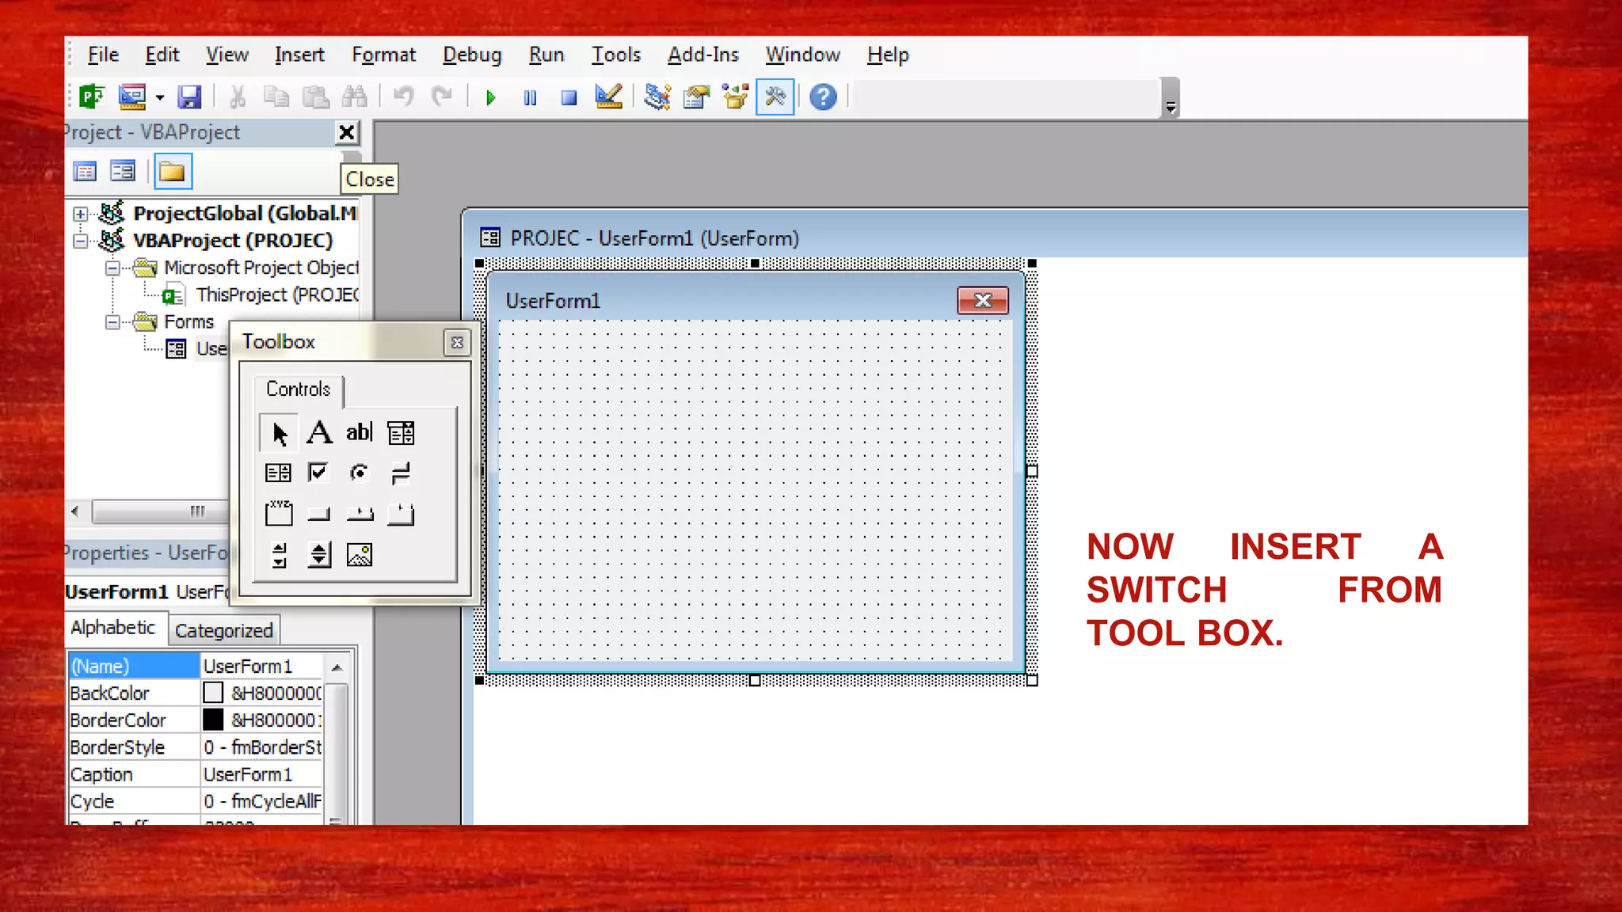Open the File menu
This screenshot has width=1622, height=912.
point(103,55)
